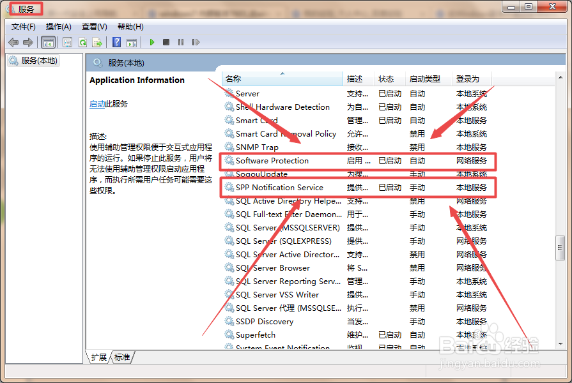
Task: Select the SQL Server Browser service
Action: (x=275, y=267)
